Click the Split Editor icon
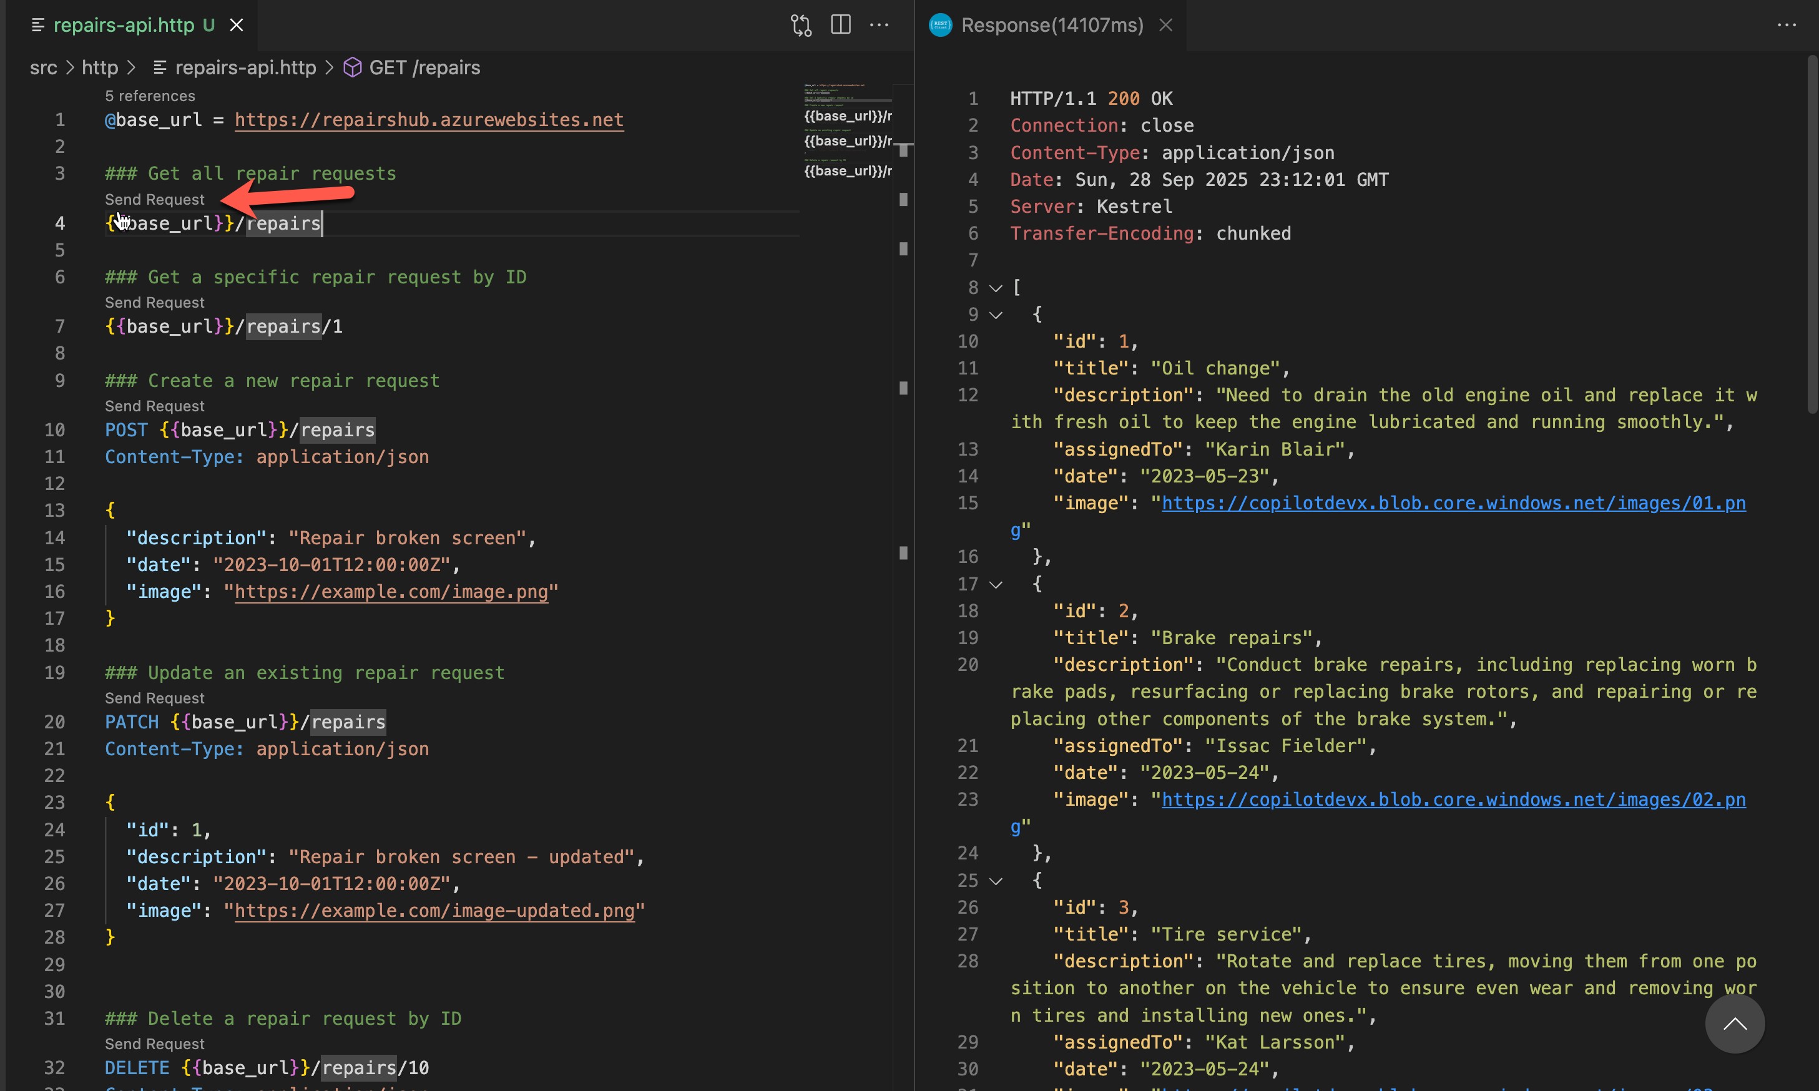 tap(840, 24)
